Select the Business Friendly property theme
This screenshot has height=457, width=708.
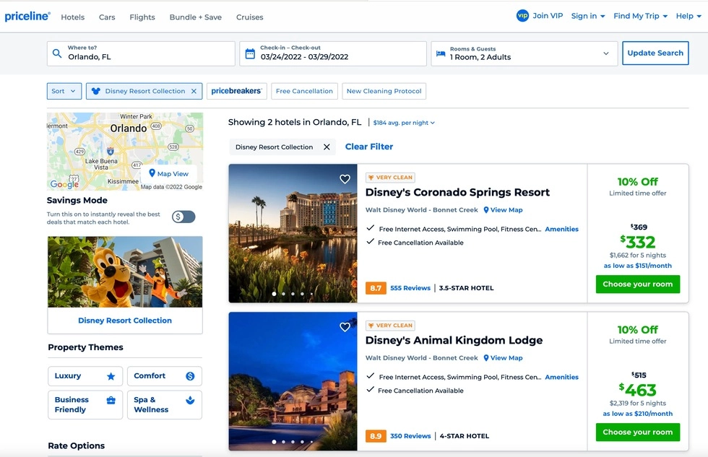[85, 405]
